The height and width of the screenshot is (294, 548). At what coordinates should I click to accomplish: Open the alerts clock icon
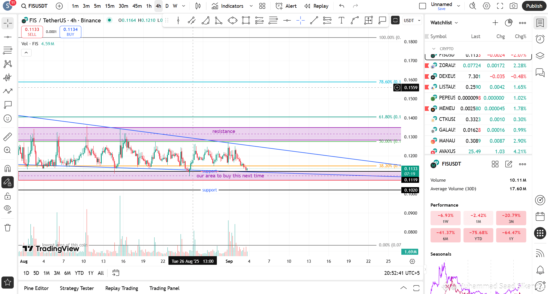click(x=540, y=39)
